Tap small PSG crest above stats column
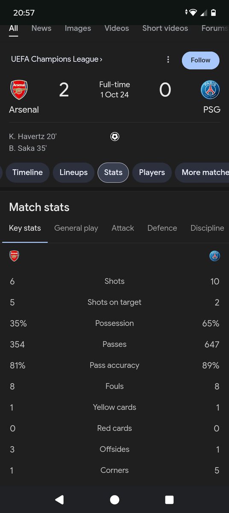Screen dimensions: 229x513 pyautogui.click(x=214, y=256)
